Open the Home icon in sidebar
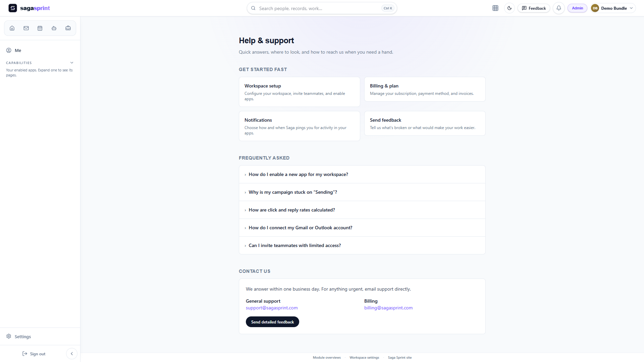This screenshot has height=362, width=644. [x=12, y=28]
